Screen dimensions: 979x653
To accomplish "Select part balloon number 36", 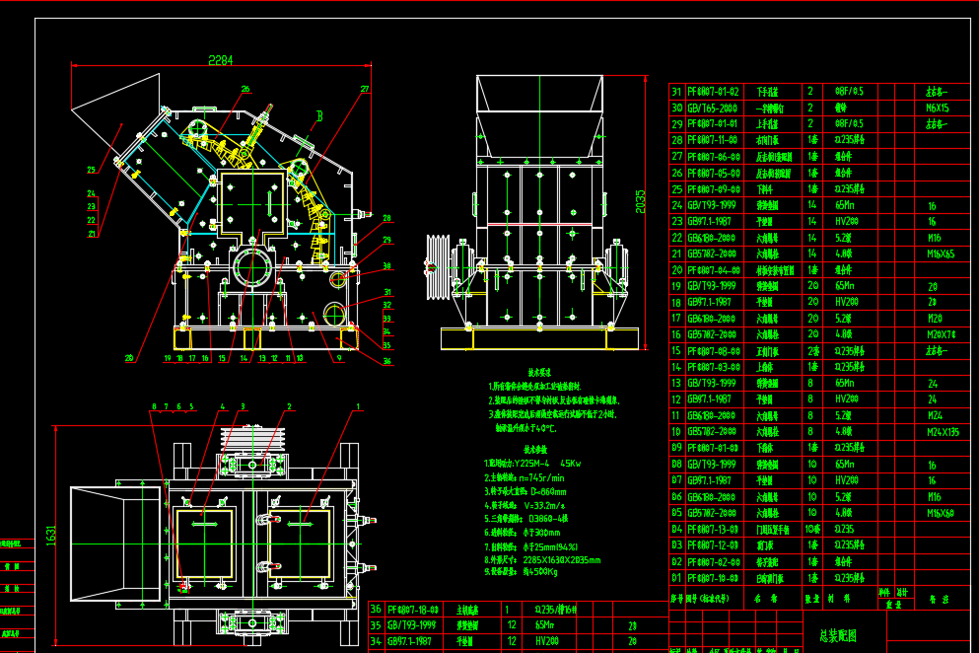I will click(x=386, y=361).
